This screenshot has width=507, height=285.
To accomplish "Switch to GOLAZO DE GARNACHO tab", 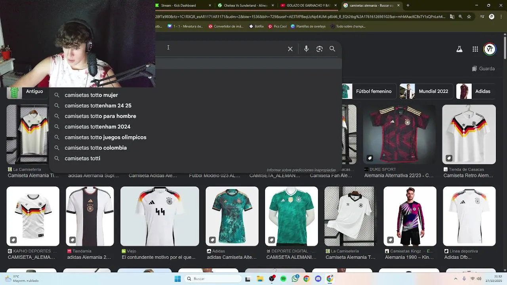I will (x=309, y=6).
